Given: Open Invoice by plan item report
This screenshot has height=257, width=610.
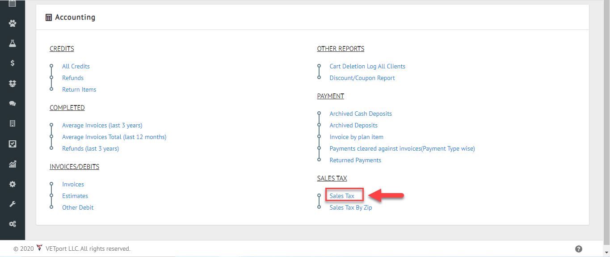Looking at the screenshot, I should [357, 137].
